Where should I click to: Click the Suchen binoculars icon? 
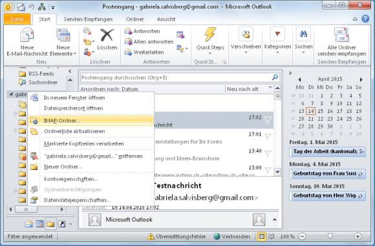[303, 34]
